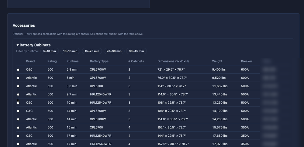Click the 11,682 lbs weight cell
This screenshot has height=147, width=304.
pos(220,86)
